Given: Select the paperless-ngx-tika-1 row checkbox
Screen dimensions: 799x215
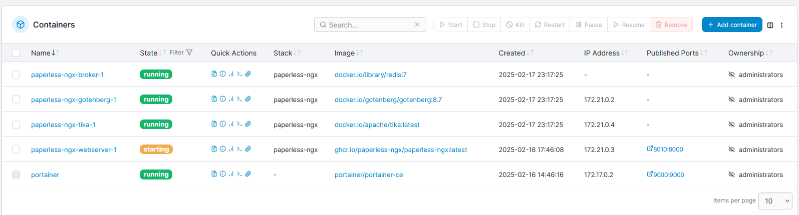Looking at the screenshot, I should tap(16, 124).
